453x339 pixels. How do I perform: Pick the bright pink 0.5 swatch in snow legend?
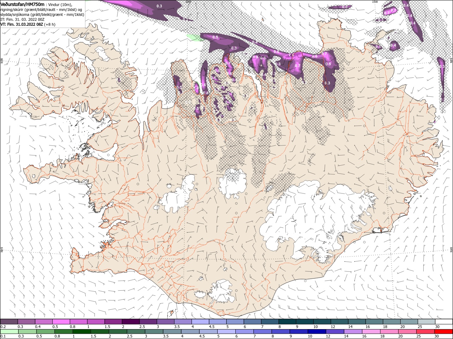pyautogui.click(x=61, y=322)
